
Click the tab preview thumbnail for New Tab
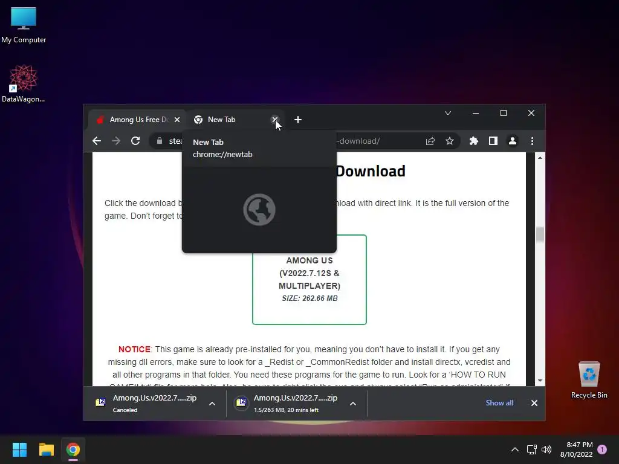259,210
